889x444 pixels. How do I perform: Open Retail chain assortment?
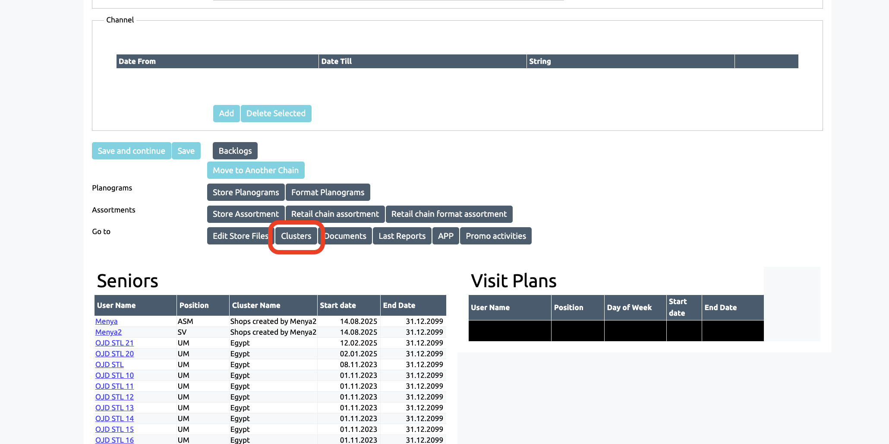pyautogui.click(x=335, y=214)
